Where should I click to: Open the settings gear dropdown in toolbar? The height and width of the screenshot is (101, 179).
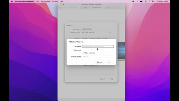click(69, 8)
